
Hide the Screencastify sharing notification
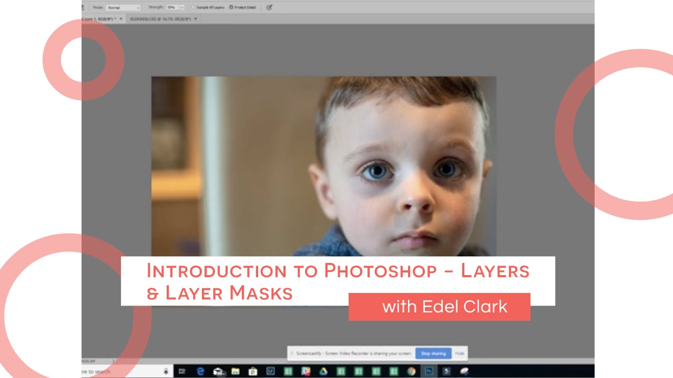coord(460,353)
